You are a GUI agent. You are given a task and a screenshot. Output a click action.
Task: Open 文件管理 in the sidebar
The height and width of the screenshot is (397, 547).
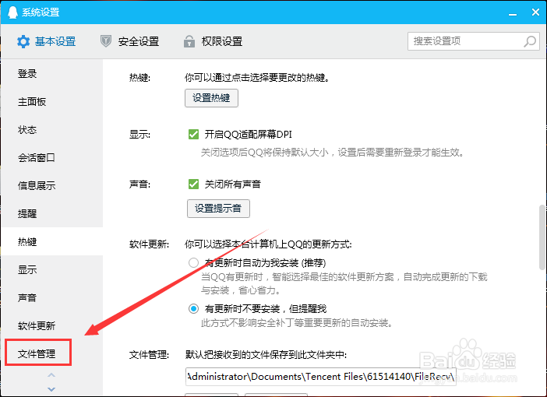(52, 353)
